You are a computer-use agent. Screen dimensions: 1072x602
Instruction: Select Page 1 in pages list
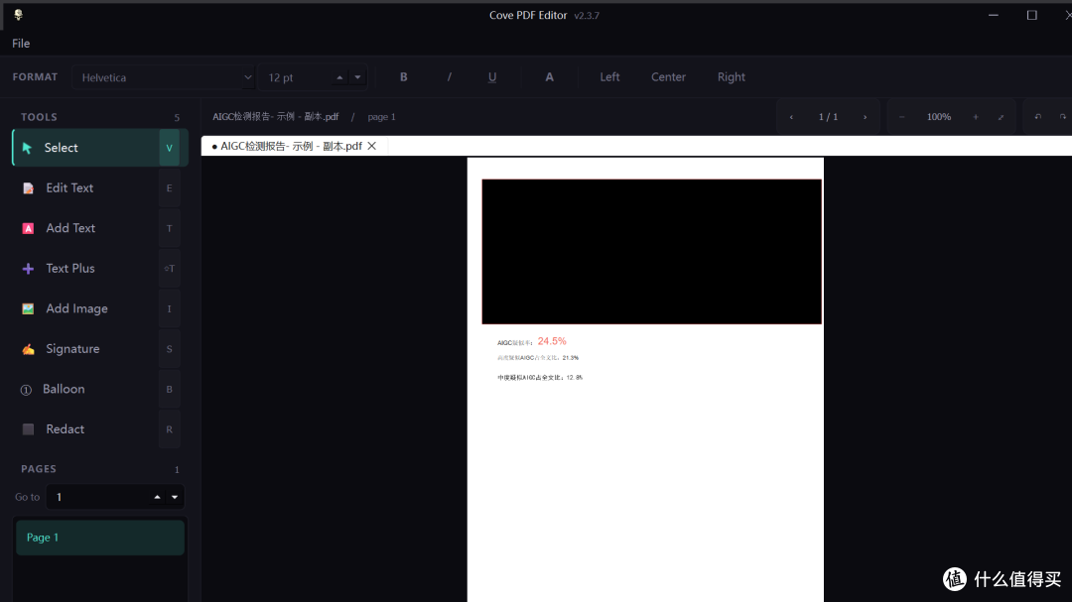point(100,538)
